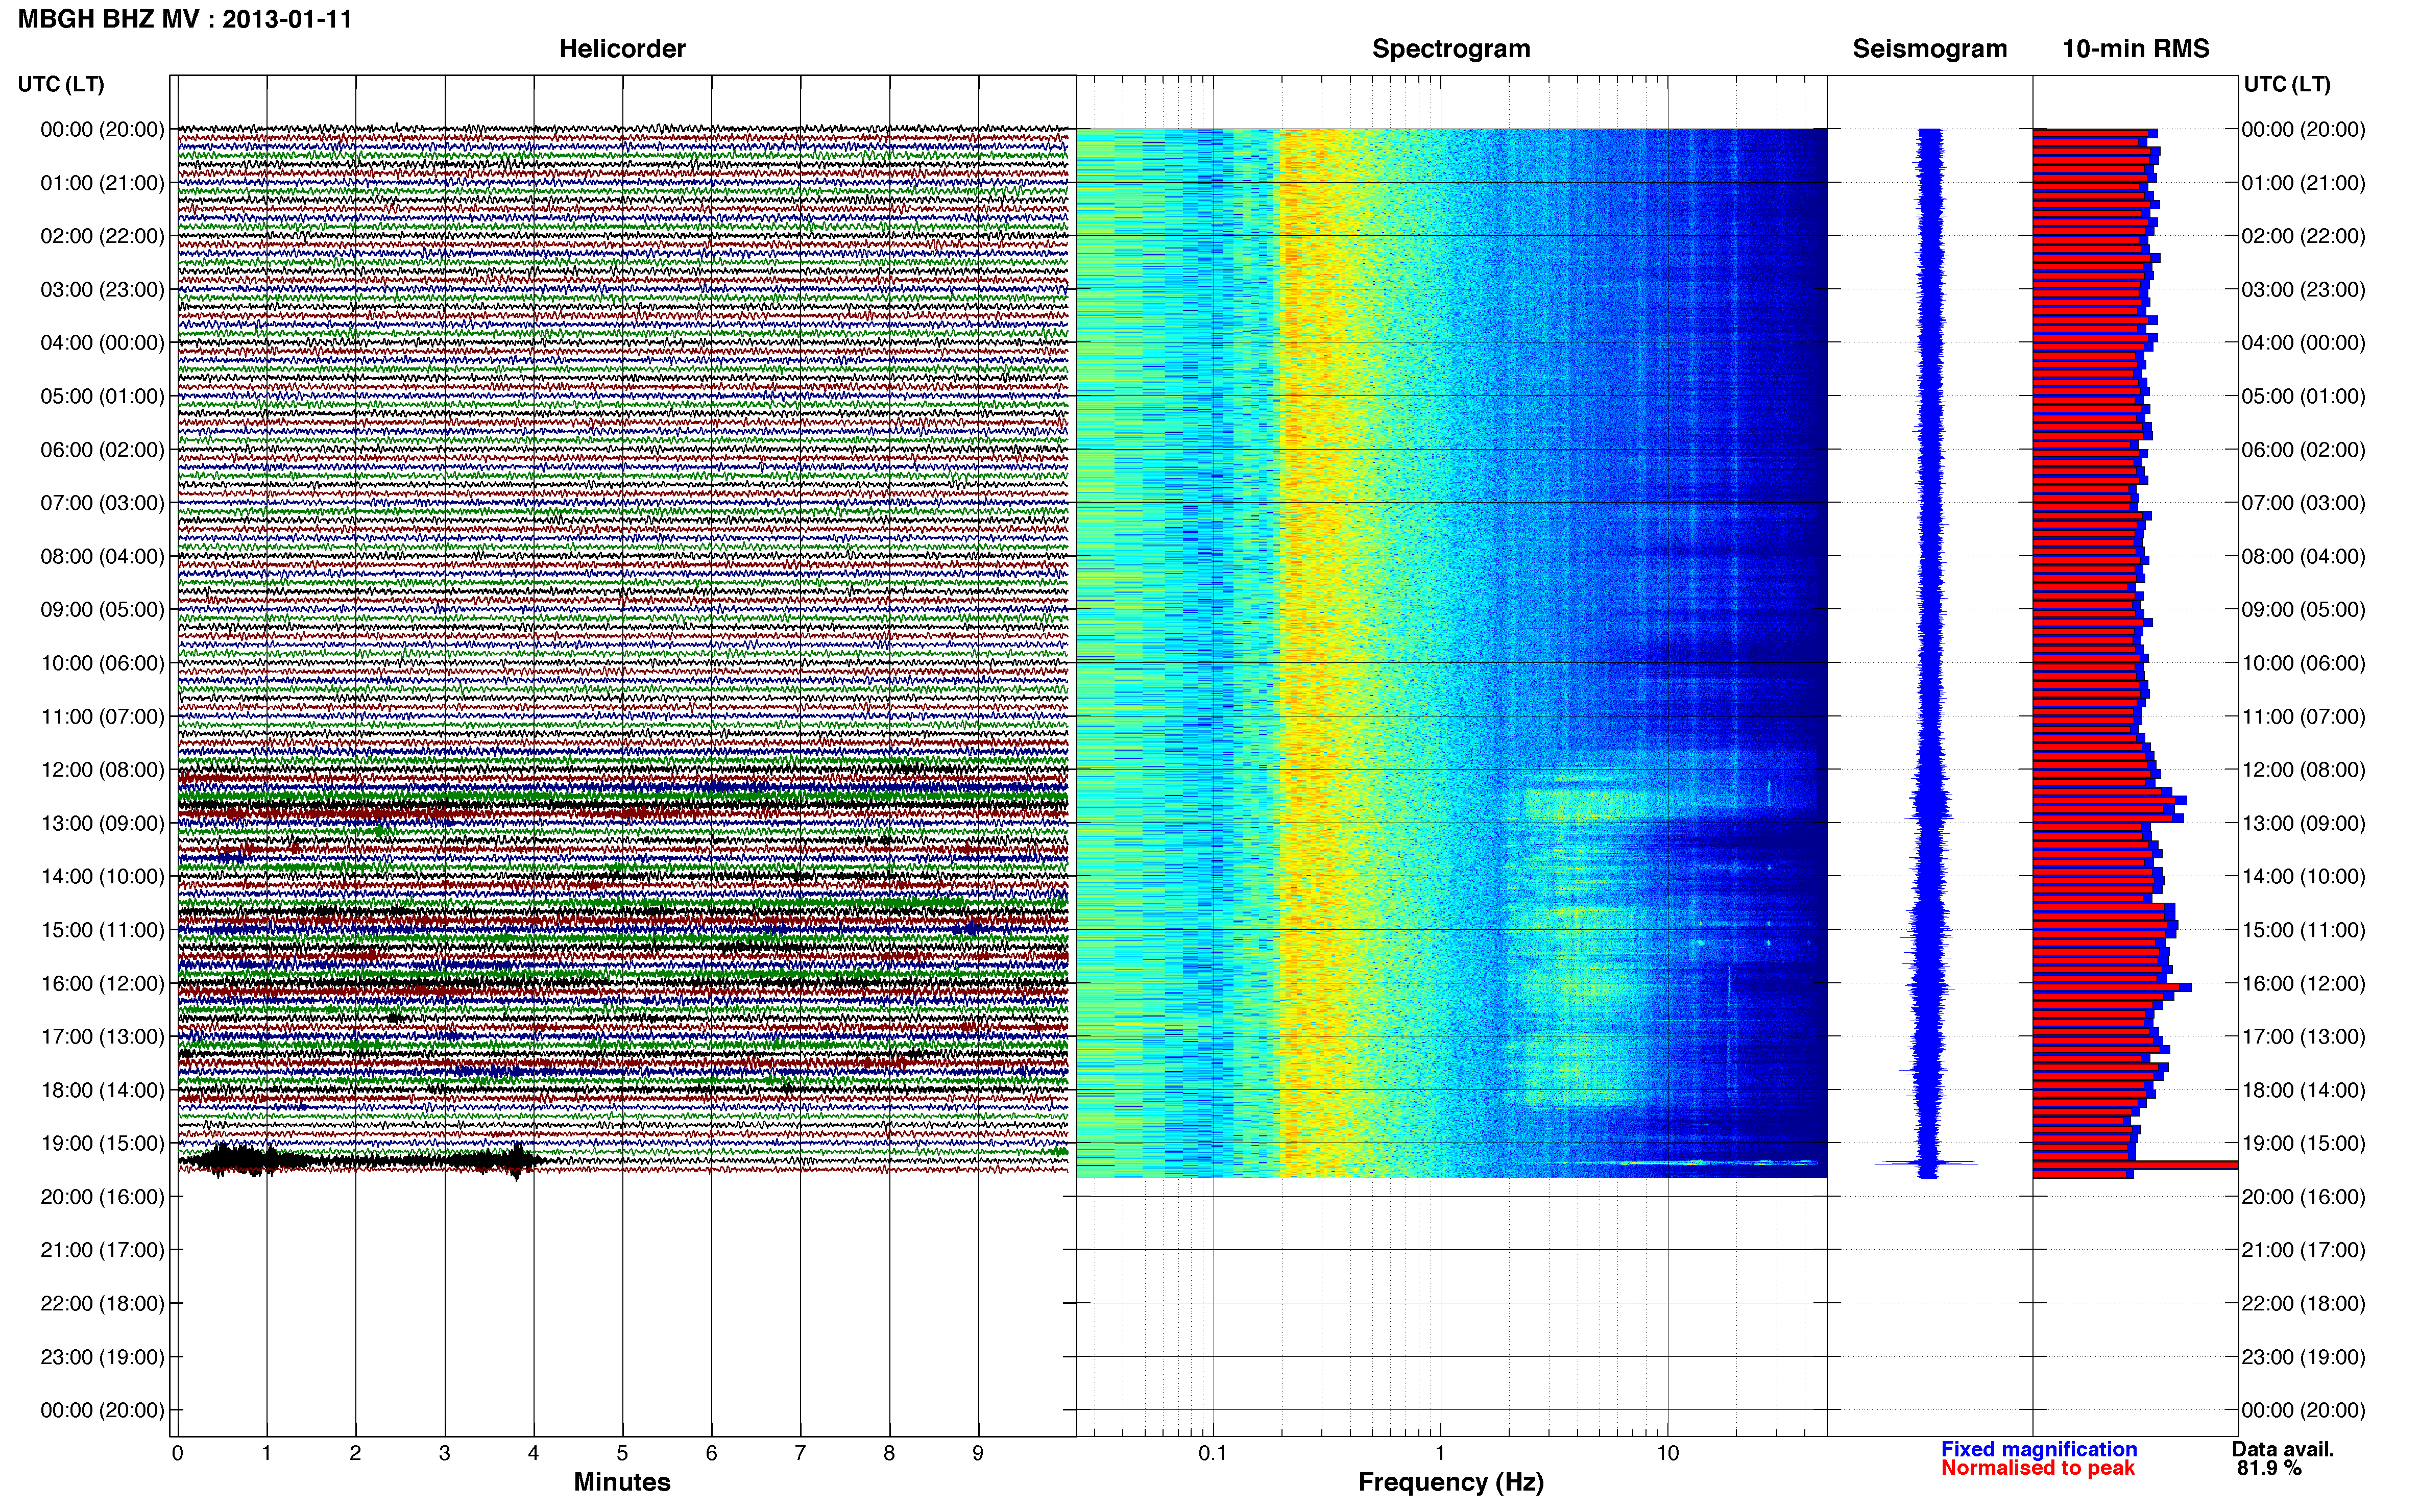Click 16:00 (12:00) label on RMS panel axis

point(2303,984)
